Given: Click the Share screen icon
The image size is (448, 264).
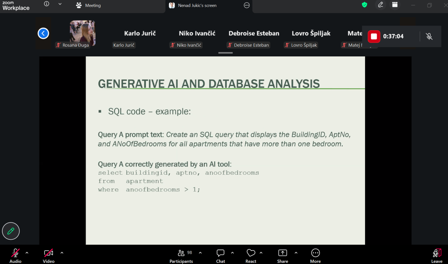Looking at the screenshot, I should [283, 256].
